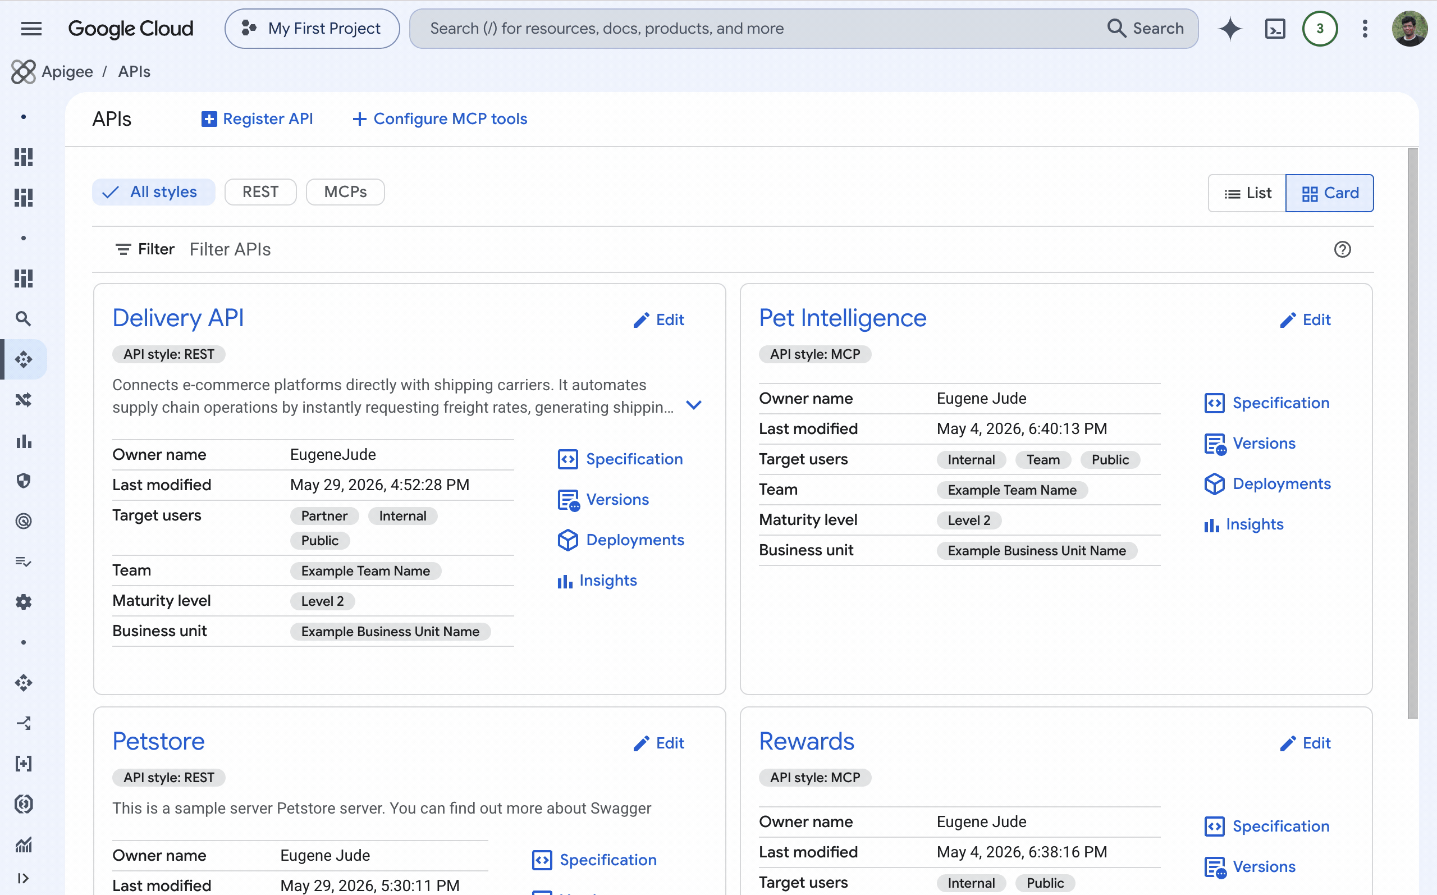The image size is (1437, 895).
Task: Click the highlighted APIs sidebar icon
Action: [x=23, y=359]
